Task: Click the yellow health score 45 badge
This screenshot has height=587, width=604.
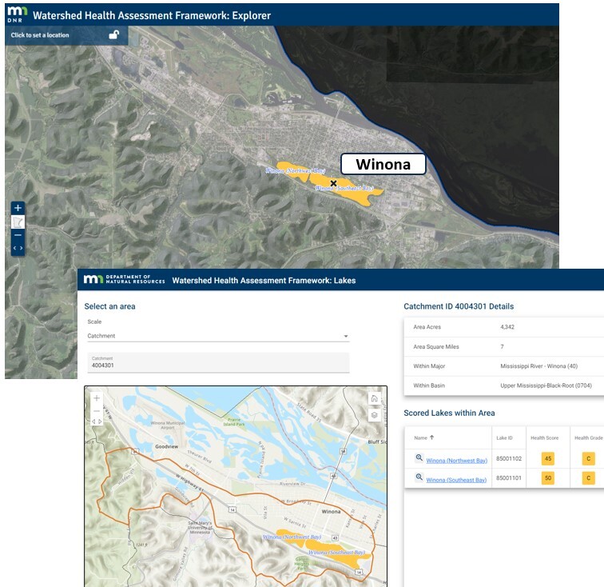Action: (x=548, y=459)
